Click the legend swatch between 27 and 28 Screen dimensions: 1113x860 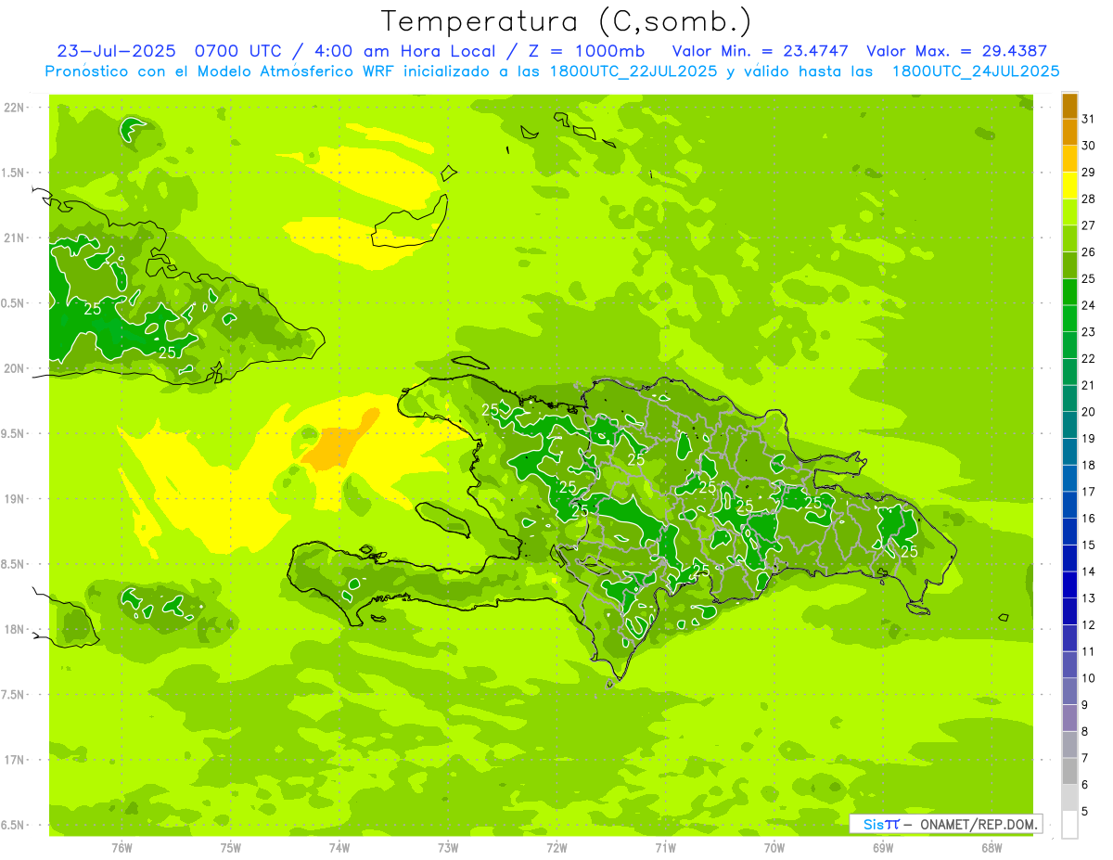click(1069, 212)
